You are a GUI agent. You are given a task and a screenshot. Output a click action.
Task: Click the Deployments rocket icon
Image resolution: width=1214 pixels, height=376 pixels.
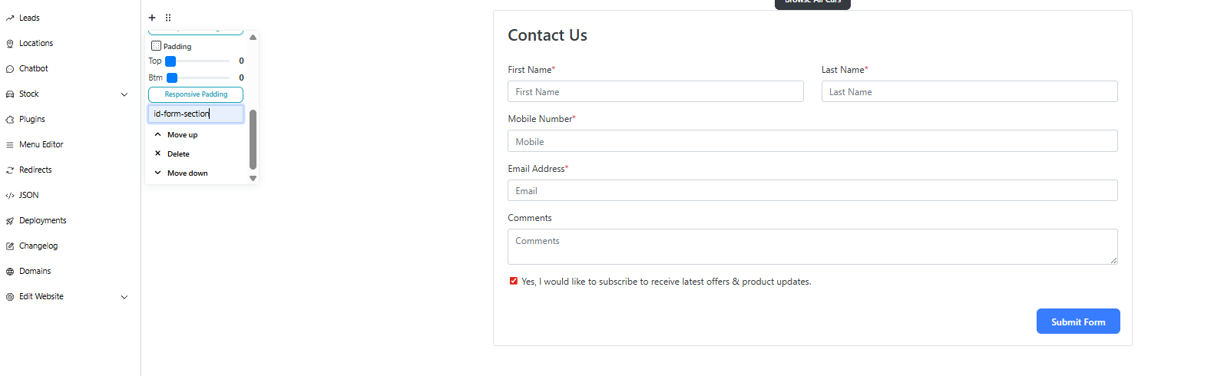point(10,221)
